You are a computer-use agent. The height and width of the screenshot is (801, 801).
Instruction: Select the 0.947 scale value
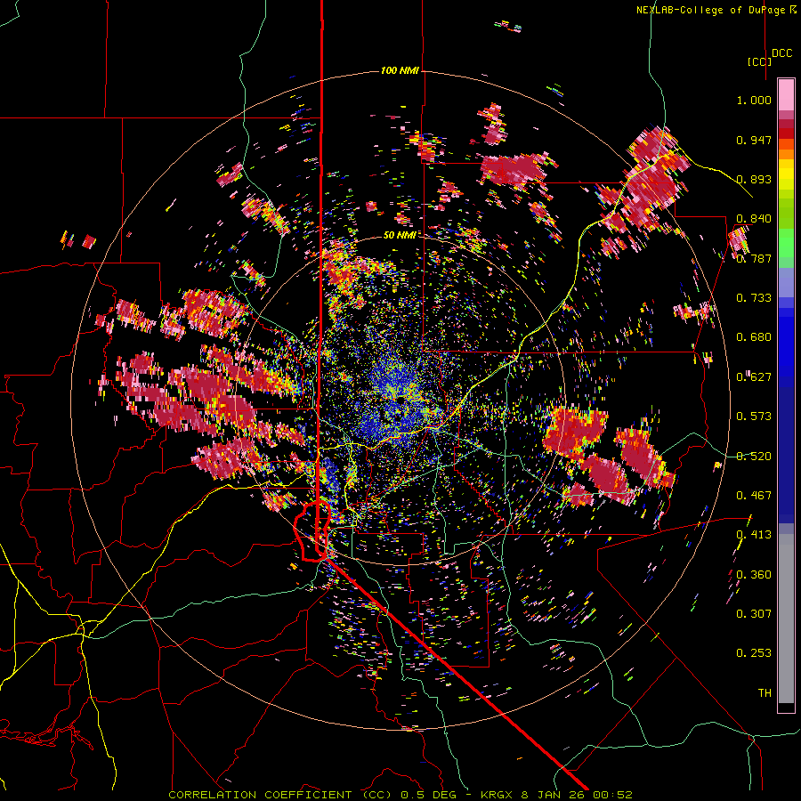[754, 140]
